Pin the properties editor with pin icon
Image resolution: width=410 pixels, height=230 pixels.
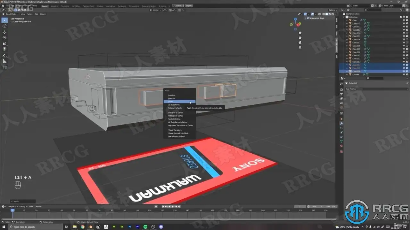407,83
